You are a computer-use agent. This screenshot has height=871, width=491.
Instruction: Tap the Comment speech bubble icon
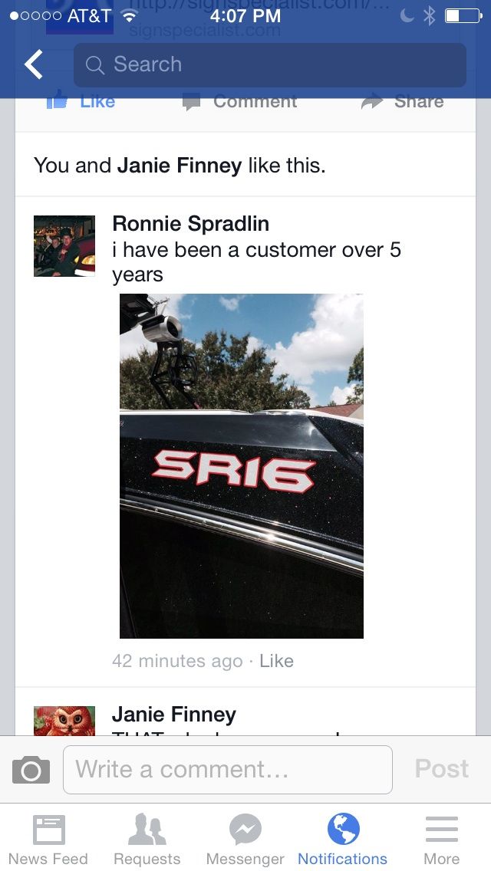coord(191,102)
